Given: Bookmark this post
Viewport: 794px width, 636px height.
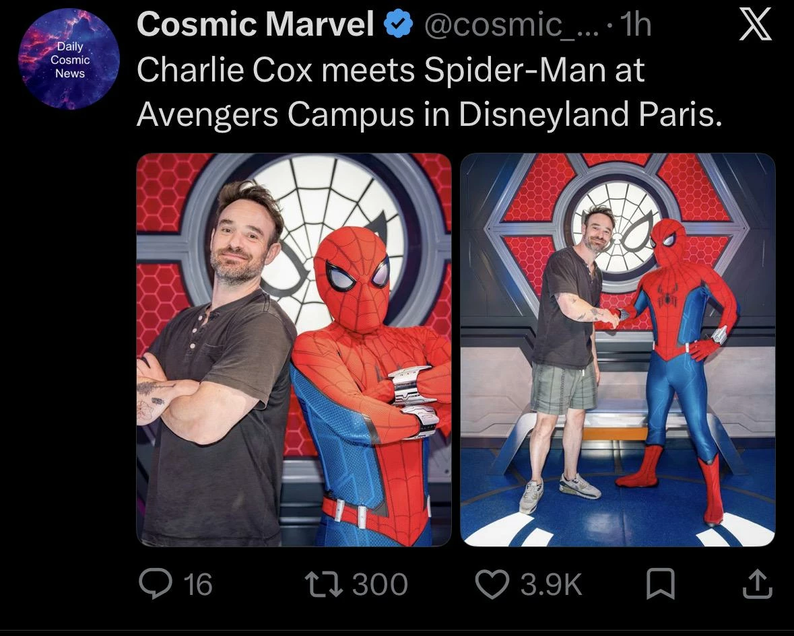Looking at the screenshot, I should tap(660, 584).
